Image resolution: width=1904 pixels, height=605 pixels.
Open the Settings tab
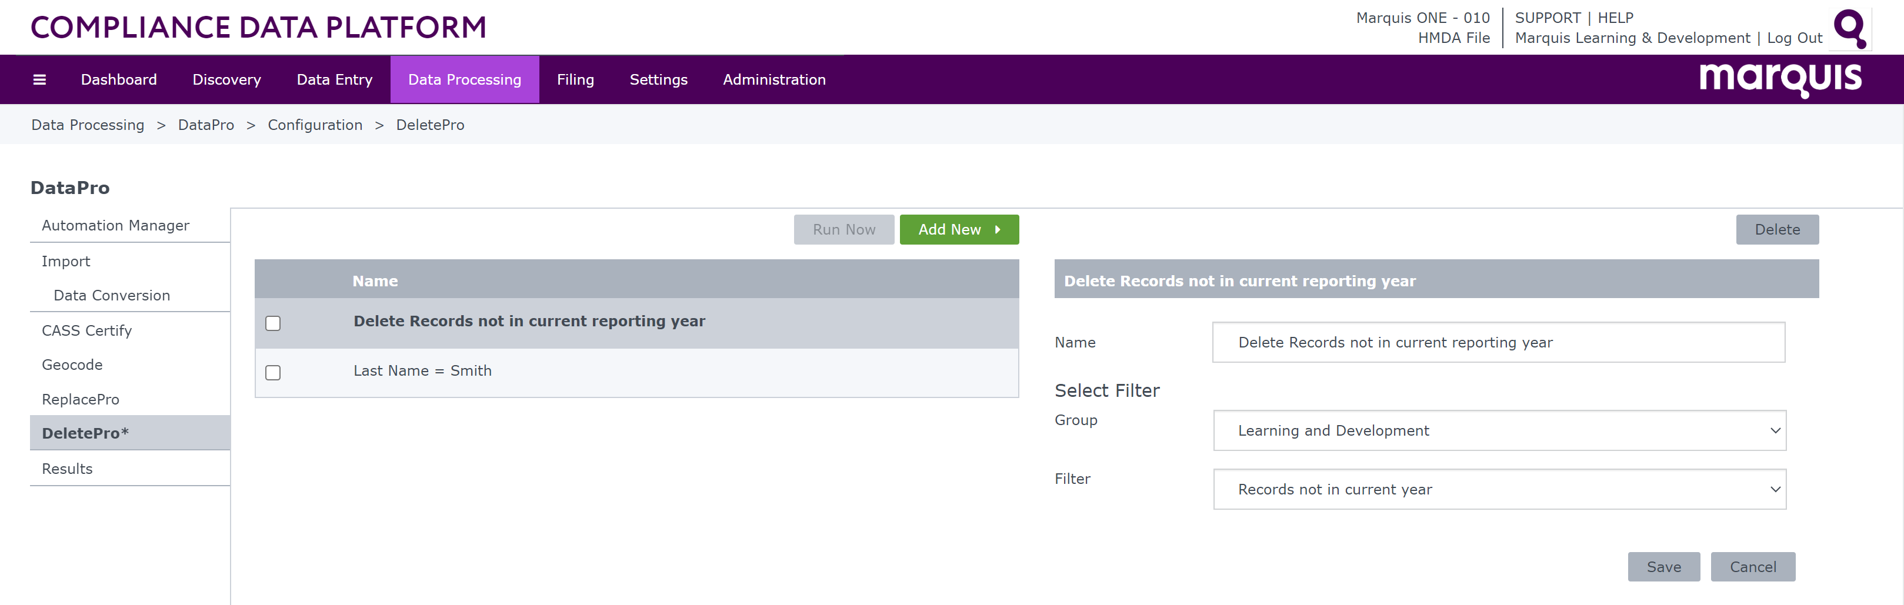click(x=659, y=80)
